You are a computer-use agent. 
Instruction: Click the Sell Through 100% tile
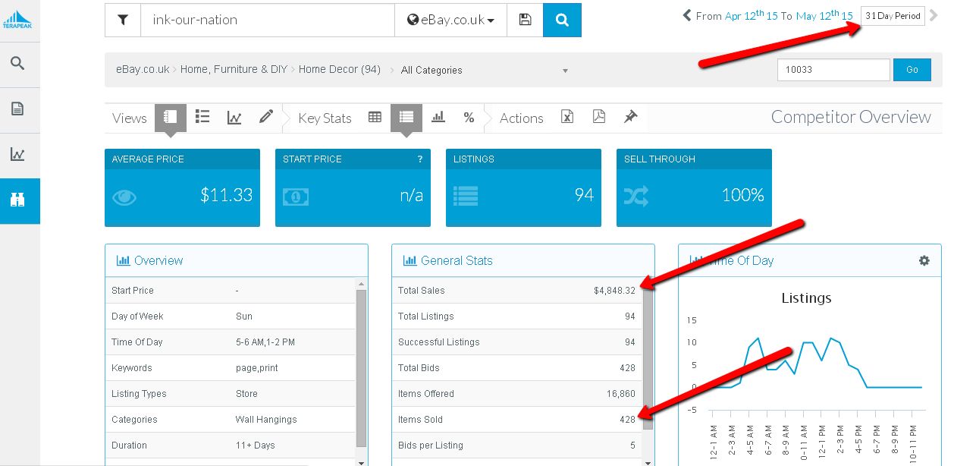pyautogui.click(x=694, y=187)
